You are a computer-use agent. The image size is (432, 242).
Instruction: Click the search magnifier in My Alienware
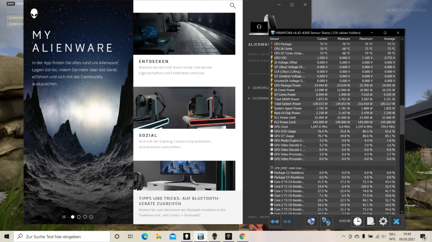coord(232,6)
